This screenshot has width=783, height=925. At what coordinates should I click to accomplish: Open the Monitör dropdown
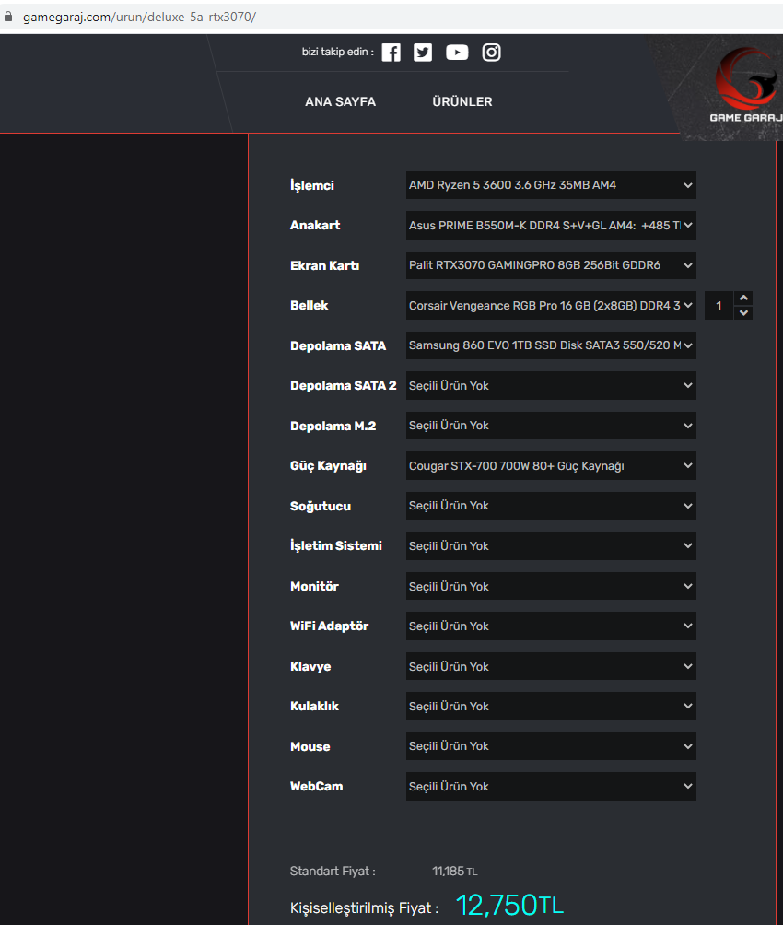pyautogui.click(x=551, y=586)
